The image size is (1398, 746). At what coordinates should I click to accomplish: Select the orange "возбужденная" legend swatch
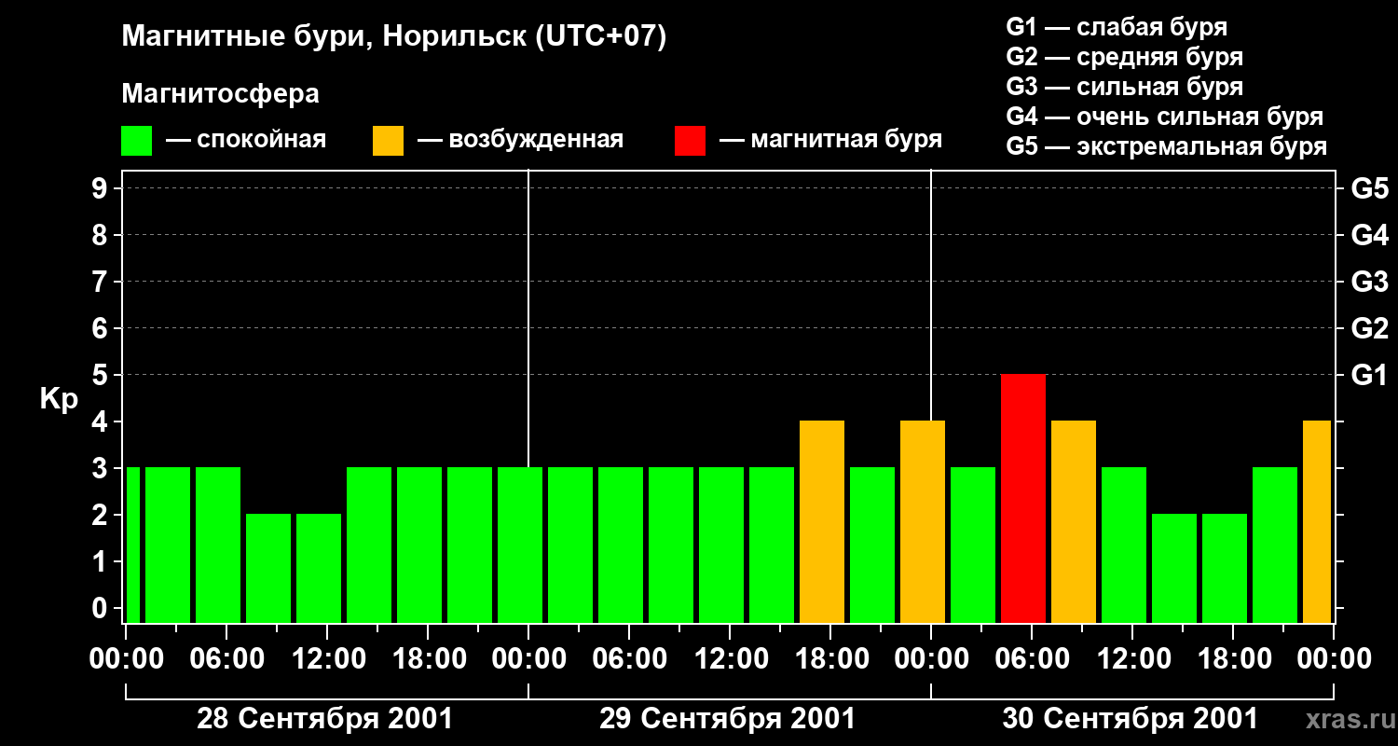(x=389, y=141)
